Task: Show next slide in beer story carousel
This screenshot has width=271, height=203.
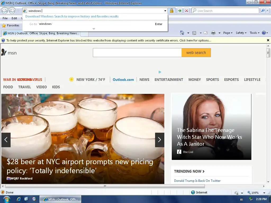Action: 160,140
